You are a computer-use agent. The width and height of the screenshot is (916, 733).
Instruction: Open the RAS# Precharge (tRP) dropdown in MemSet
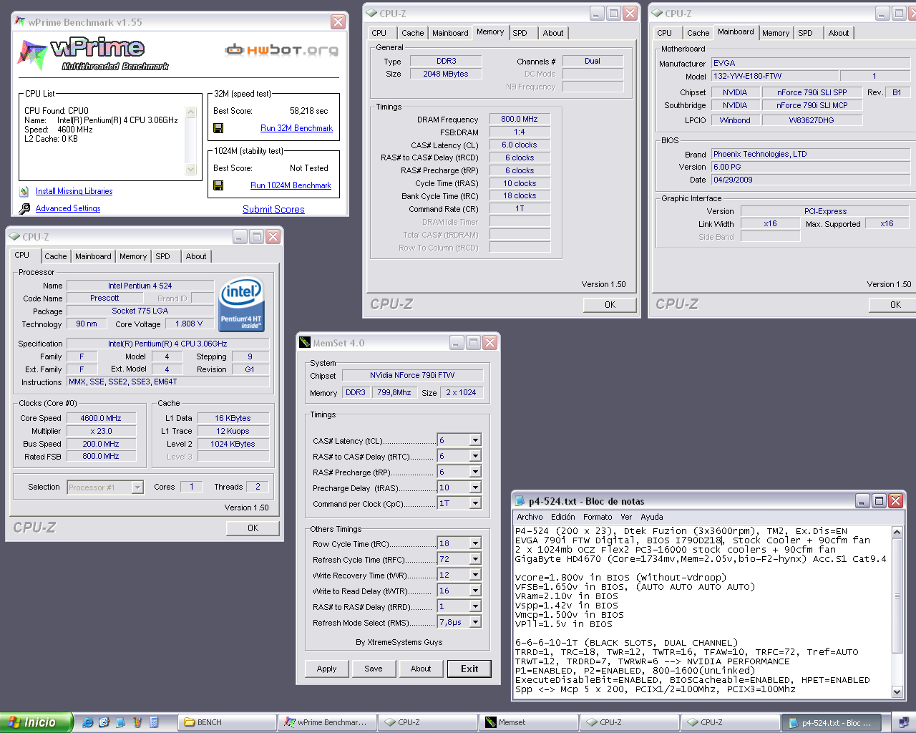tap(475, 472)
